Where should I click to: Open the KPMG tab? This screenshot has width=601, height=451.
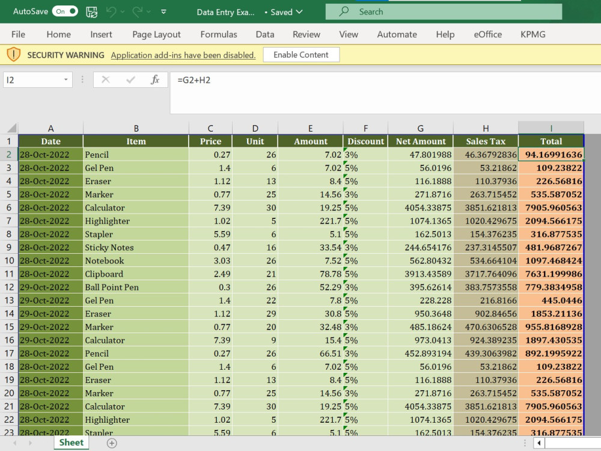[x=532, y=34]
